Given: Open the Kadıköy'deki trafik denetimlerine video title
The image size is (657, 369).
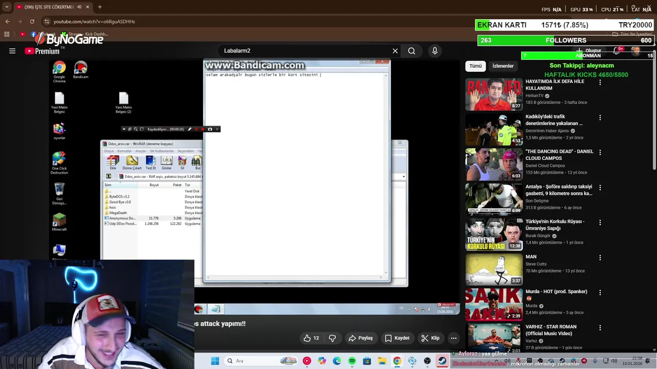Looking at the screenshot, I should 554,120.
